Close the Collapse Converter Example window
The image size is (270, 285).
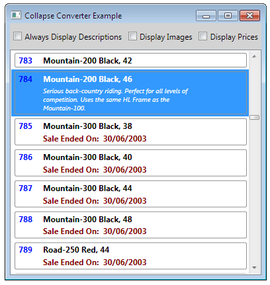(x=249, y=16)
